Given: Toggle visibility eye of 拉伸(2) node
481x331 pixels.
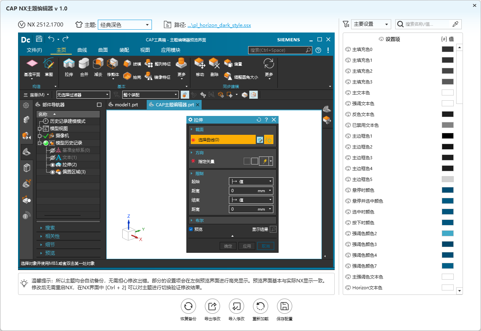Looking at the screenshot, I should click(53, 164).
